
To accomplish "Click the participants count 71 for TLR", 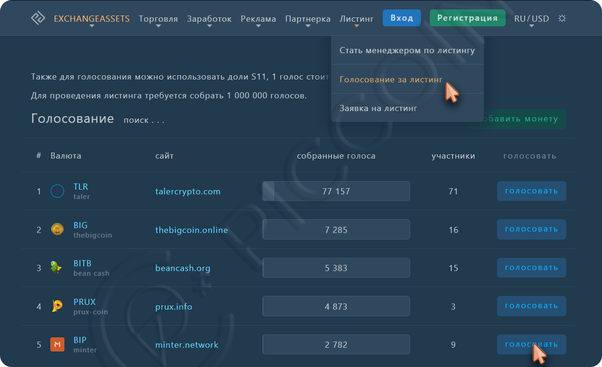I will (x=453, y=191).
